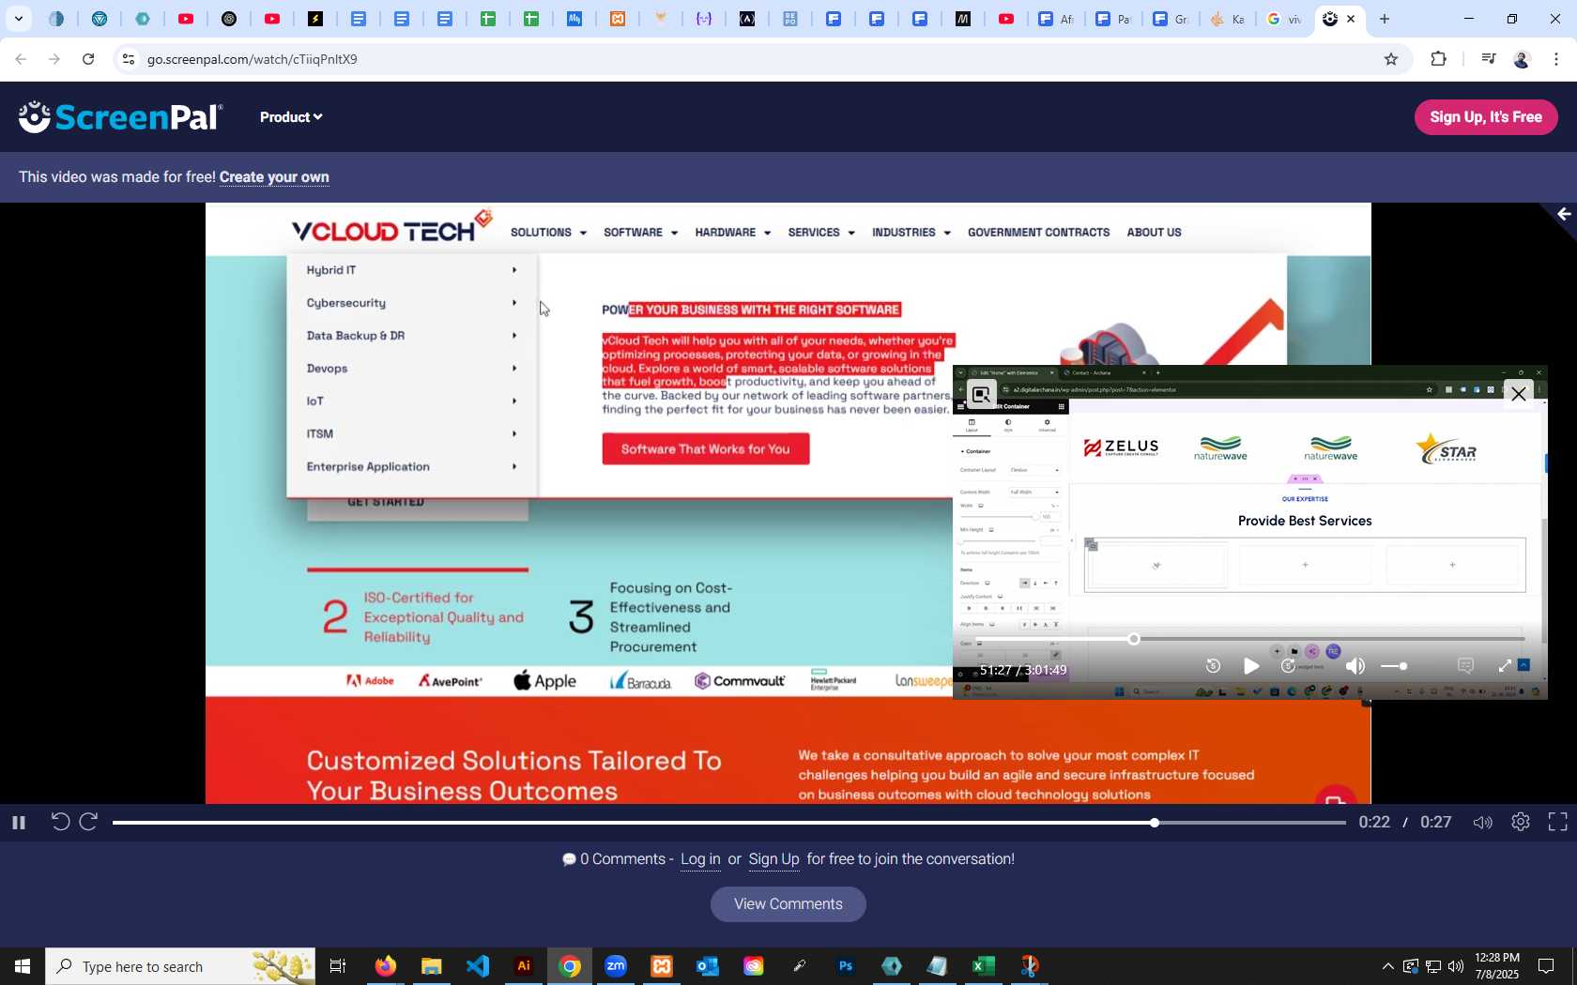Open Task View on the taskbar
This screenshot has width=1577, height=985.
point(338,966)
